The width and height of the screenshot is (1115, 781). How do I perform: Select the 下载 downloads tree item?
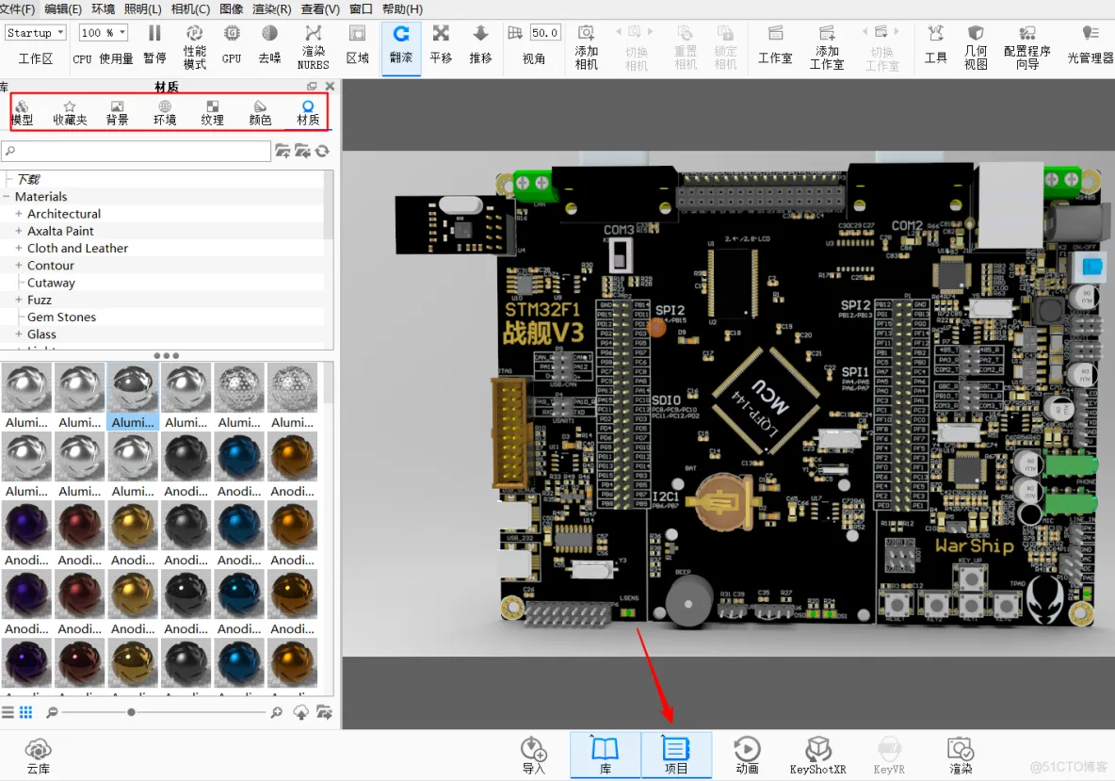(x=28, y=179)
